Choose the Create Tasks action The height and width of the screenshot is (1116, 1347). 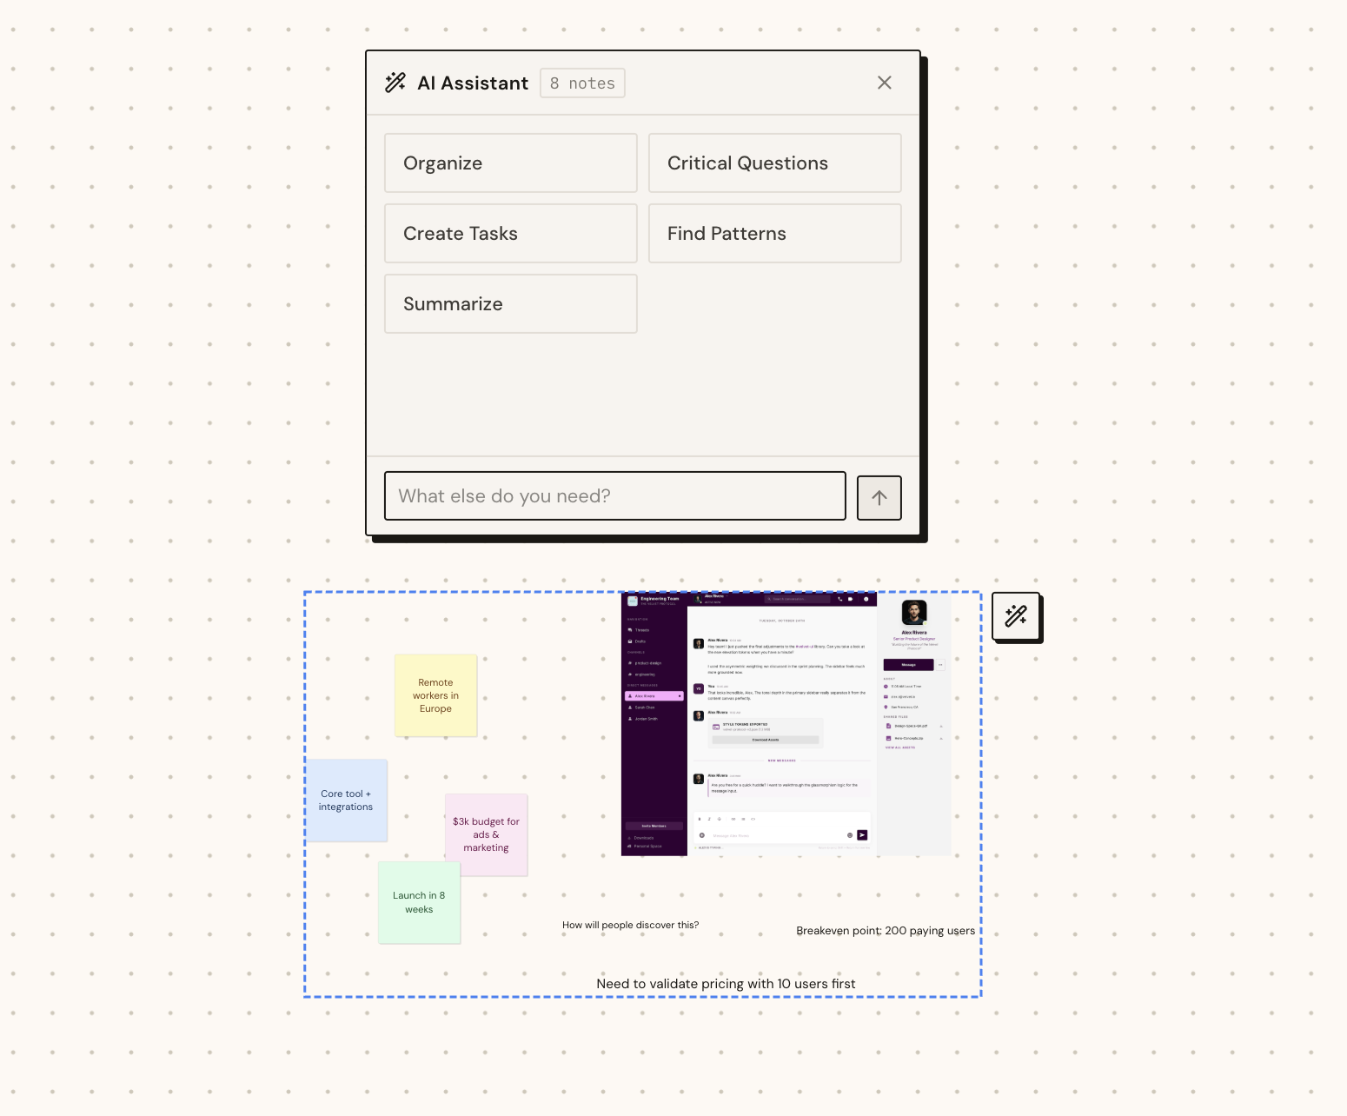[x=511, y=233]
